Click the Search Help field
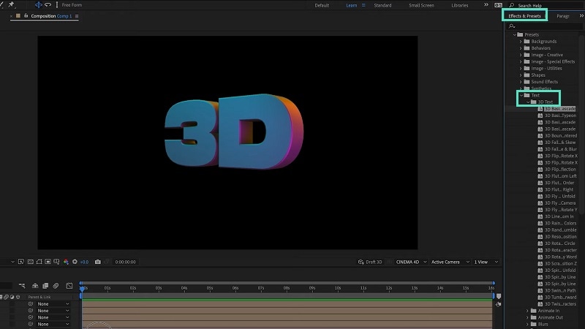 546,5
